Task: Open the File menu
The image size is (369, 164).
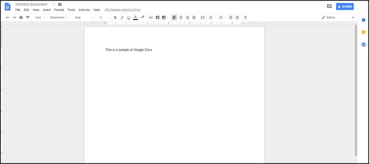Action: pos(18,10)
